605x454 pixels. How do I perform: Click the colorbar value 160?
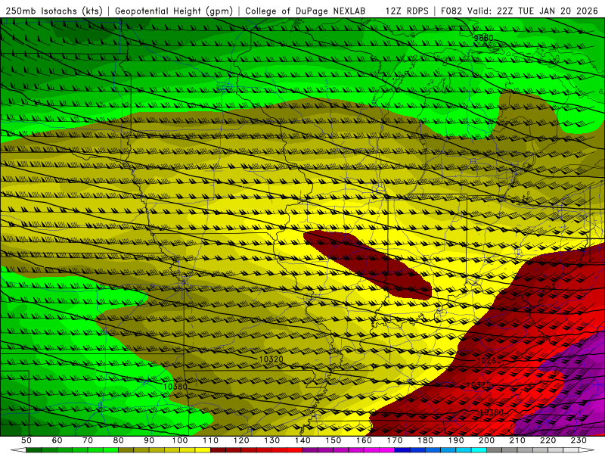click(x=364, y=440)
